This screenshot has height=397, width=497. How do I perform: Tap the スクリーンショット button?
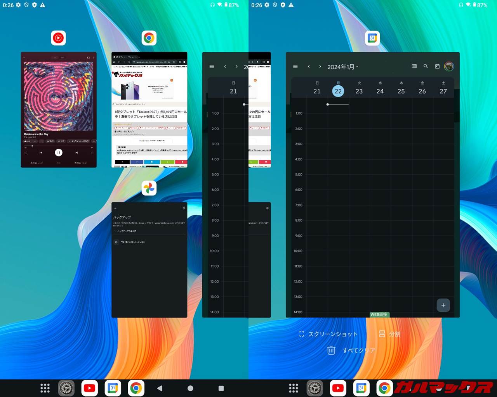coord(328,334)
